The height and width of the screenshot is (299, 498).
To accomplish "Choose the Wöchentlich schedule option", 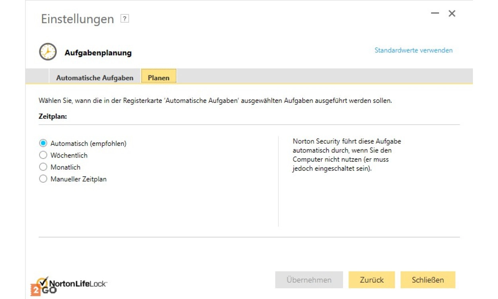I will 43,155.
